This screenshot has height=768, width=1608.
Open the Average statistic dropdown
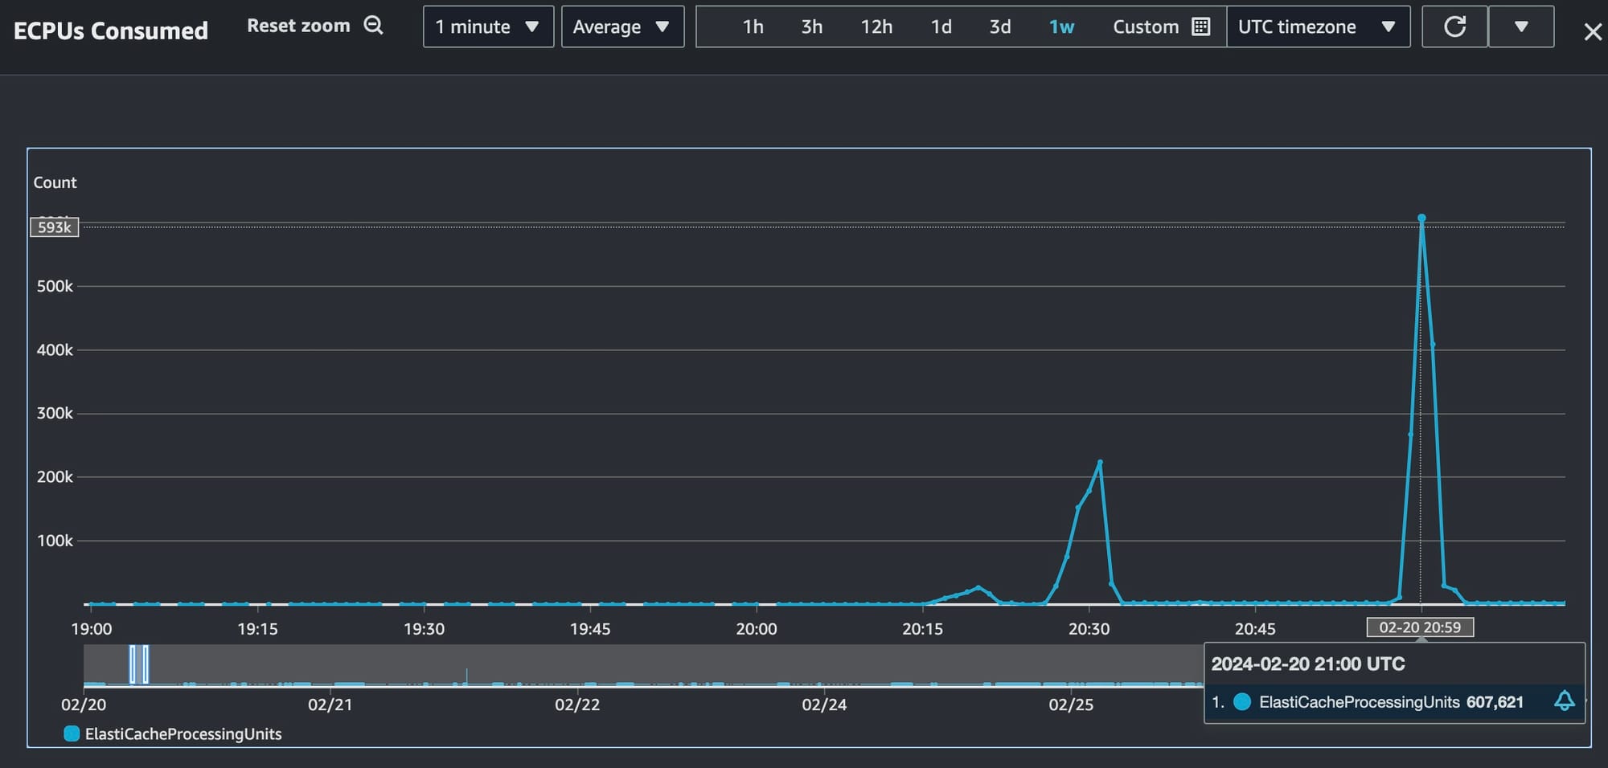coord(622,27)
